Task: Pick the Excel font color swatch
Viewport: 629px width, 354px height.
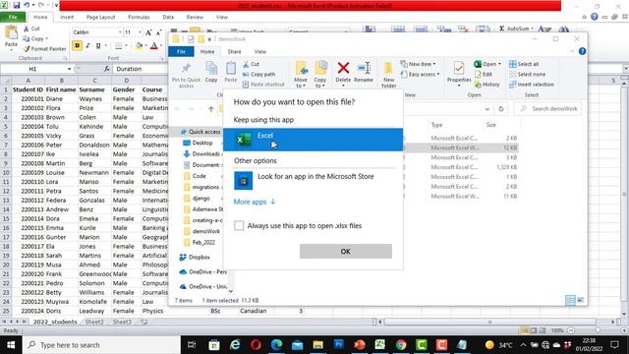Action: click(x=153, y=46)
